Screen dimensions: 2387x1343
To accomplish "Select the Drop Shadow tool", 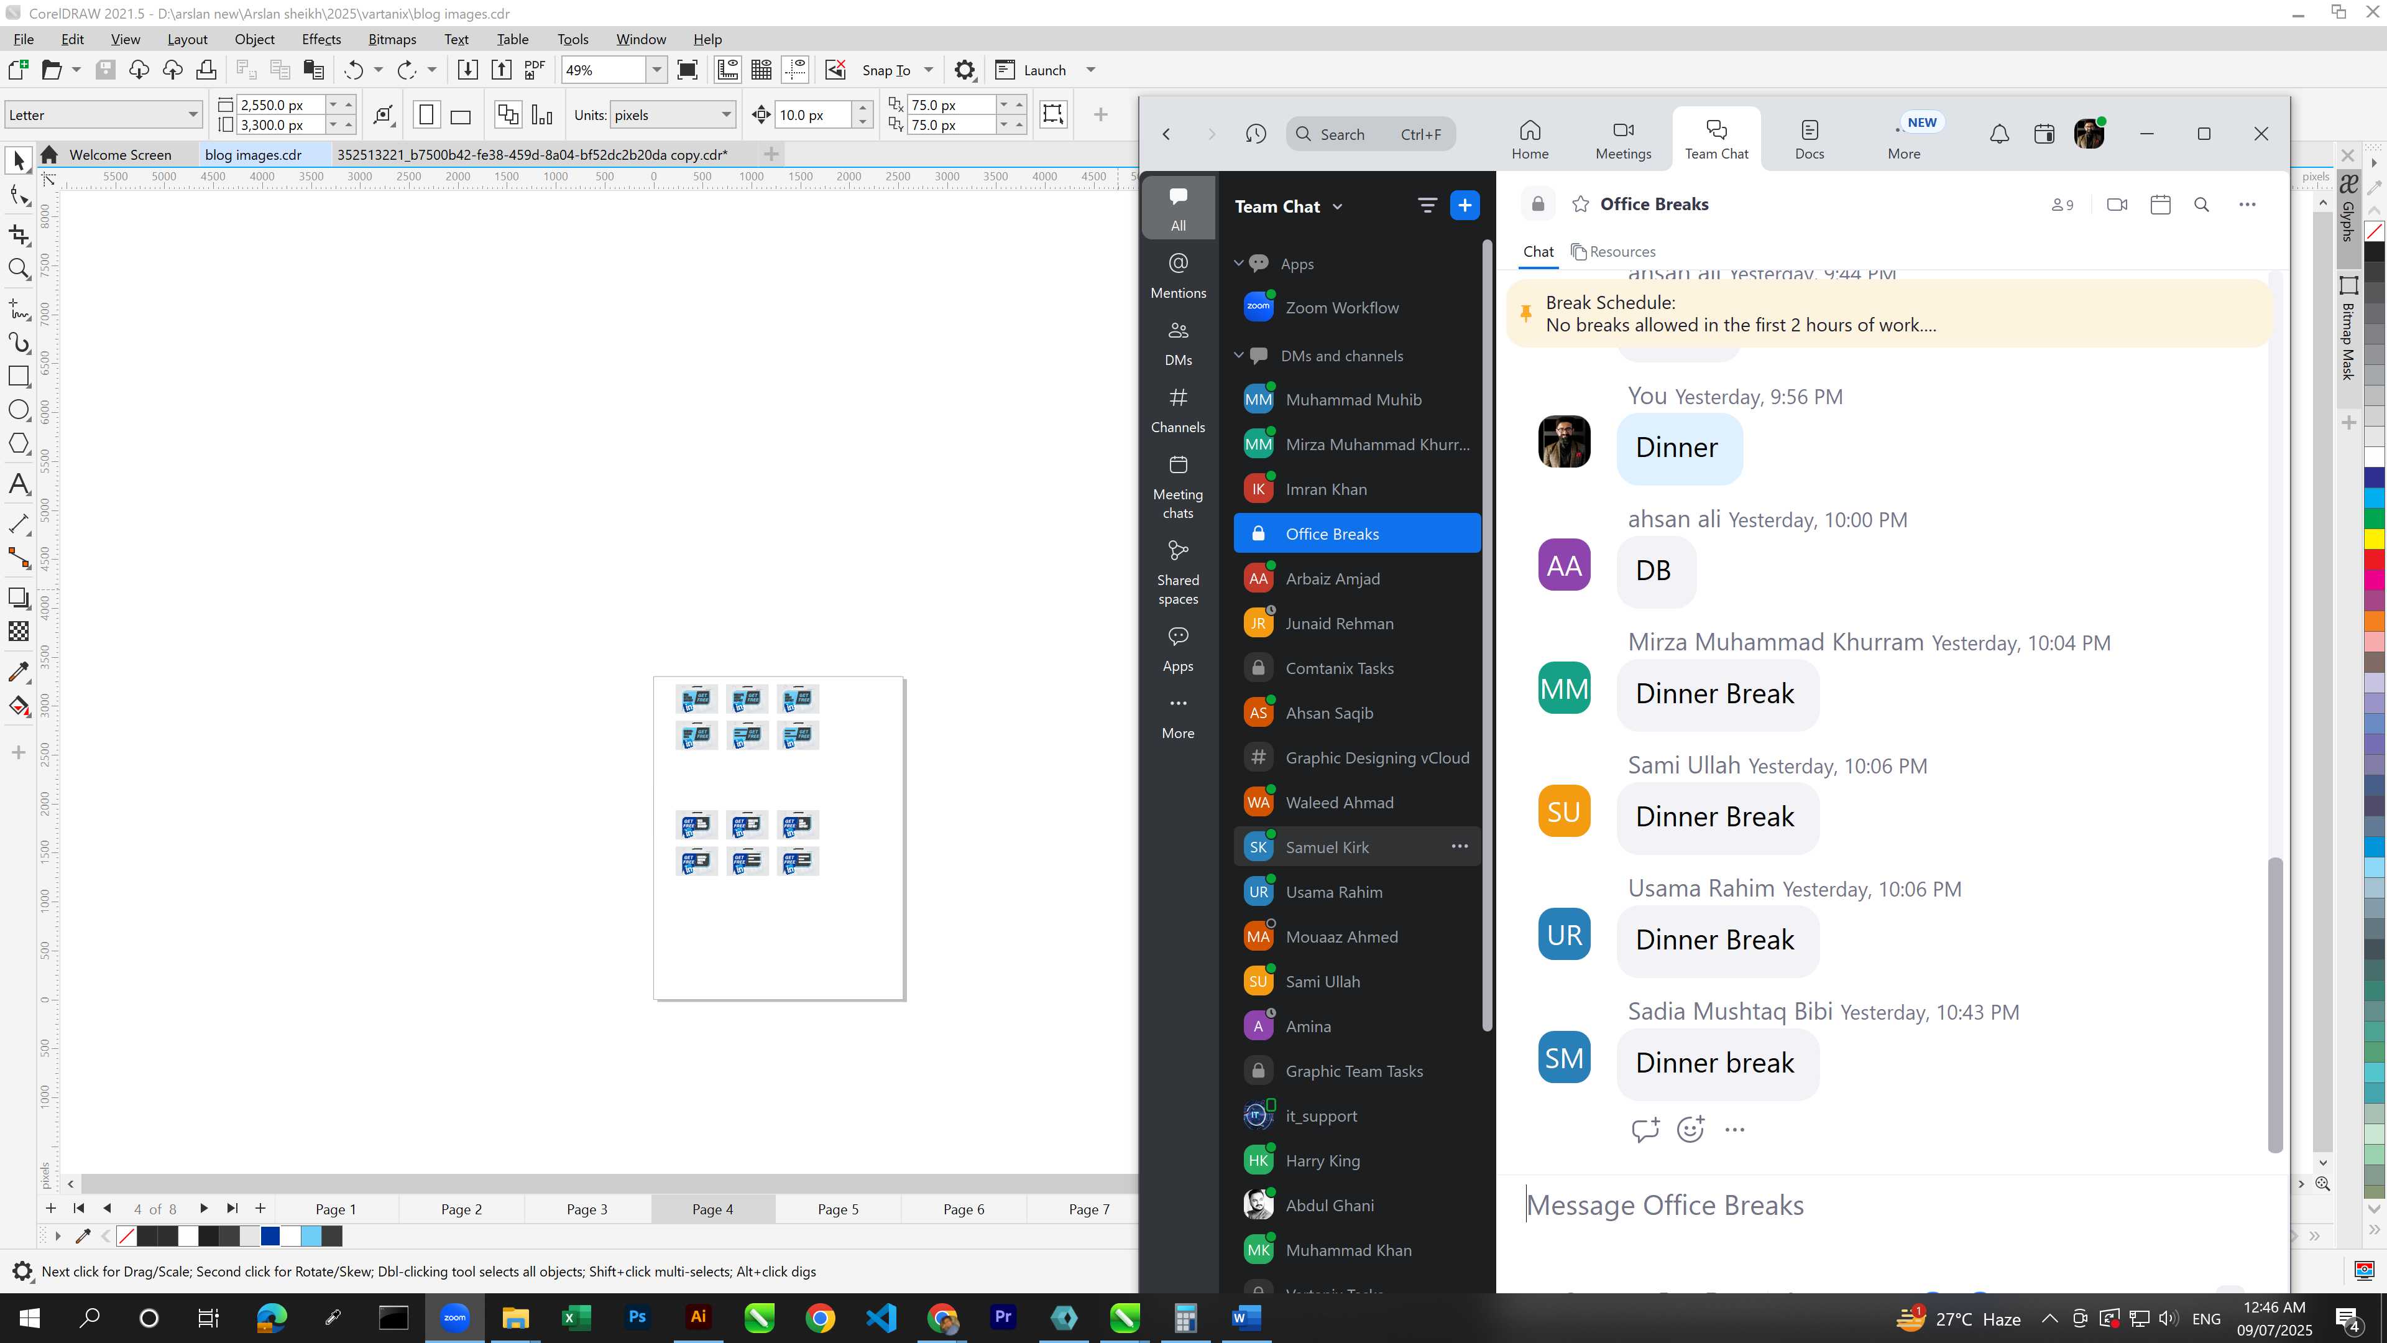I will coord(19,598).
